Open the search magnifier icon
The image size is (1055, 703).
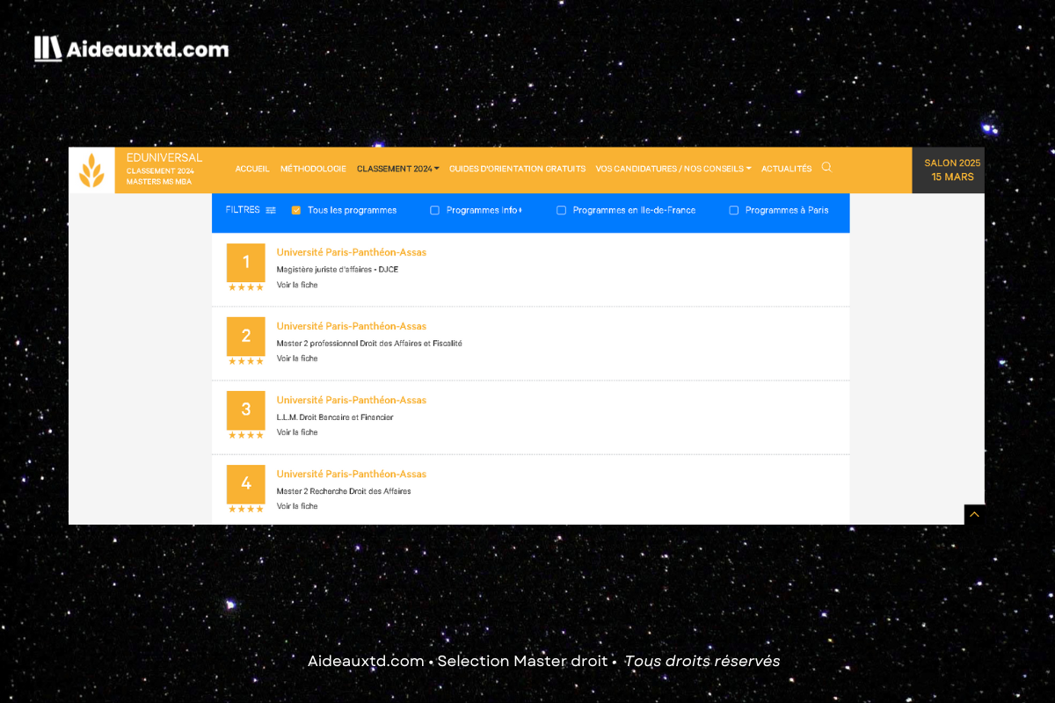[x=826, y=167]
